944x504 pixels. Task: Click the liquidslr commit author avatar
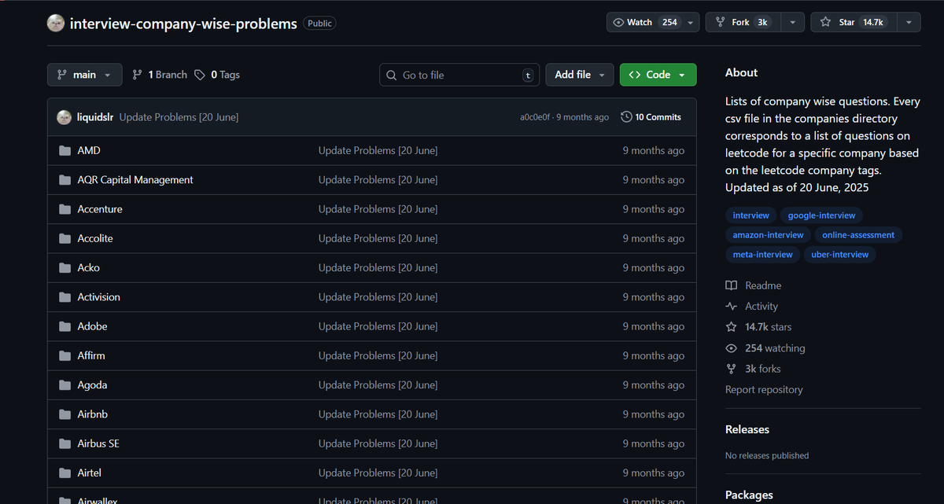click(x=65, y=117)
